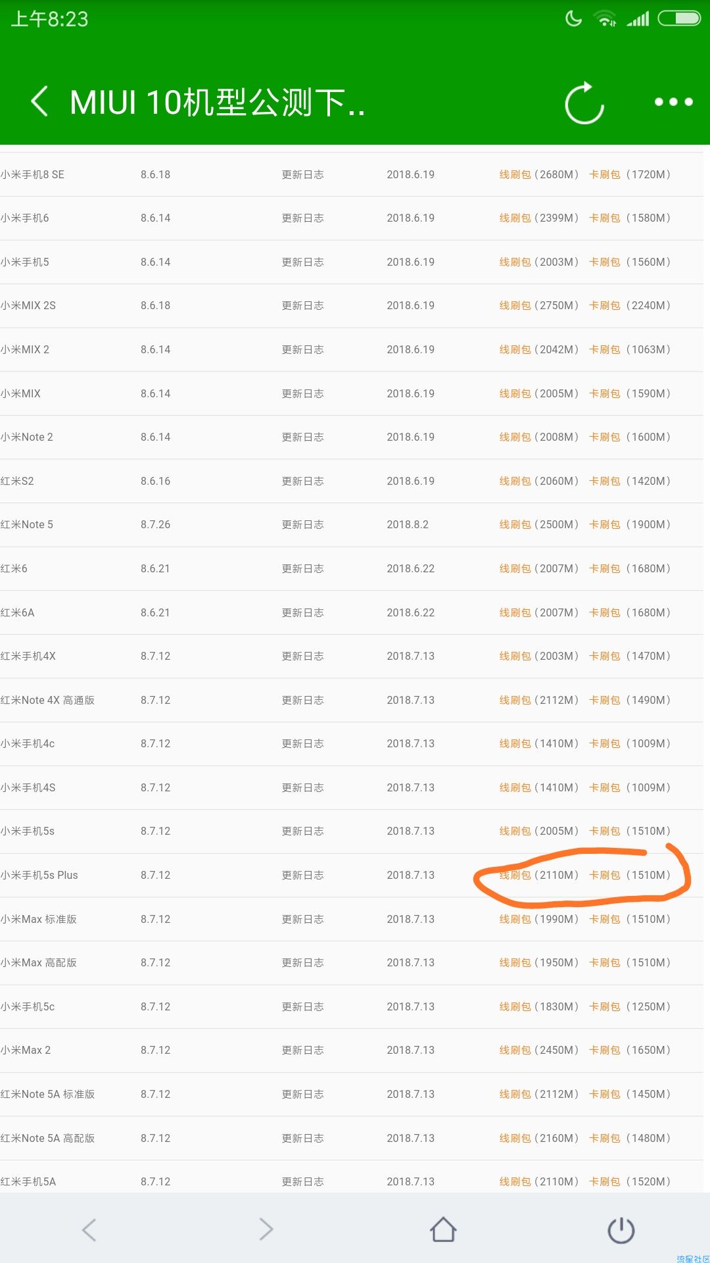Image resolution: width=710 pixels, height=1263 pixels.
Task: Download 线刷包 (2110M) for 小米手机5s Plus
Action: coord(515,875)
